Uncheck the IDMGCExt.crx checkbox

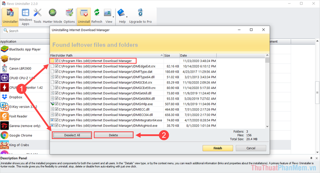point(57,82)
